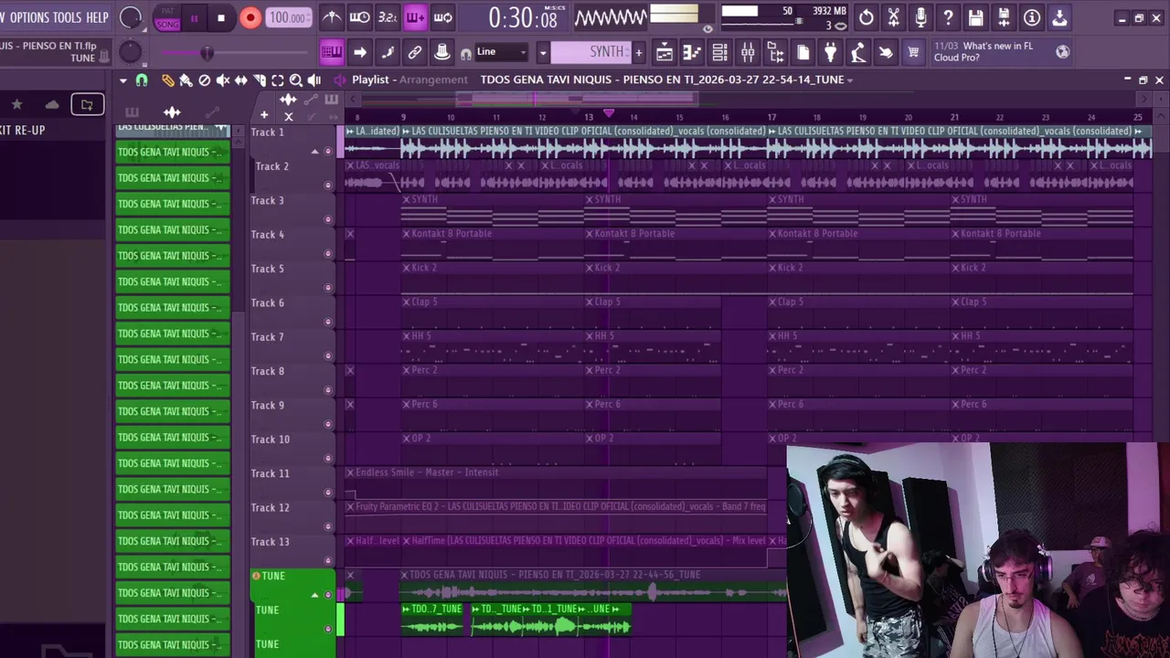Enable wait for input before playing
This screenshot has width=1170, height=658.
click(360, 17)
